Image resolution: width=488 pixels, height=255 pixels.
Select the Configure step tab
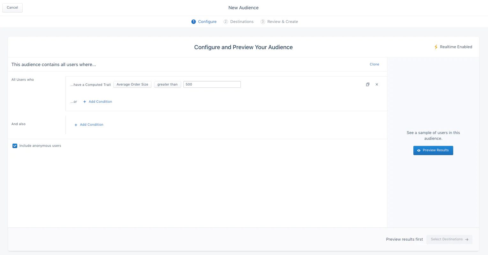[x=207, y=22]
